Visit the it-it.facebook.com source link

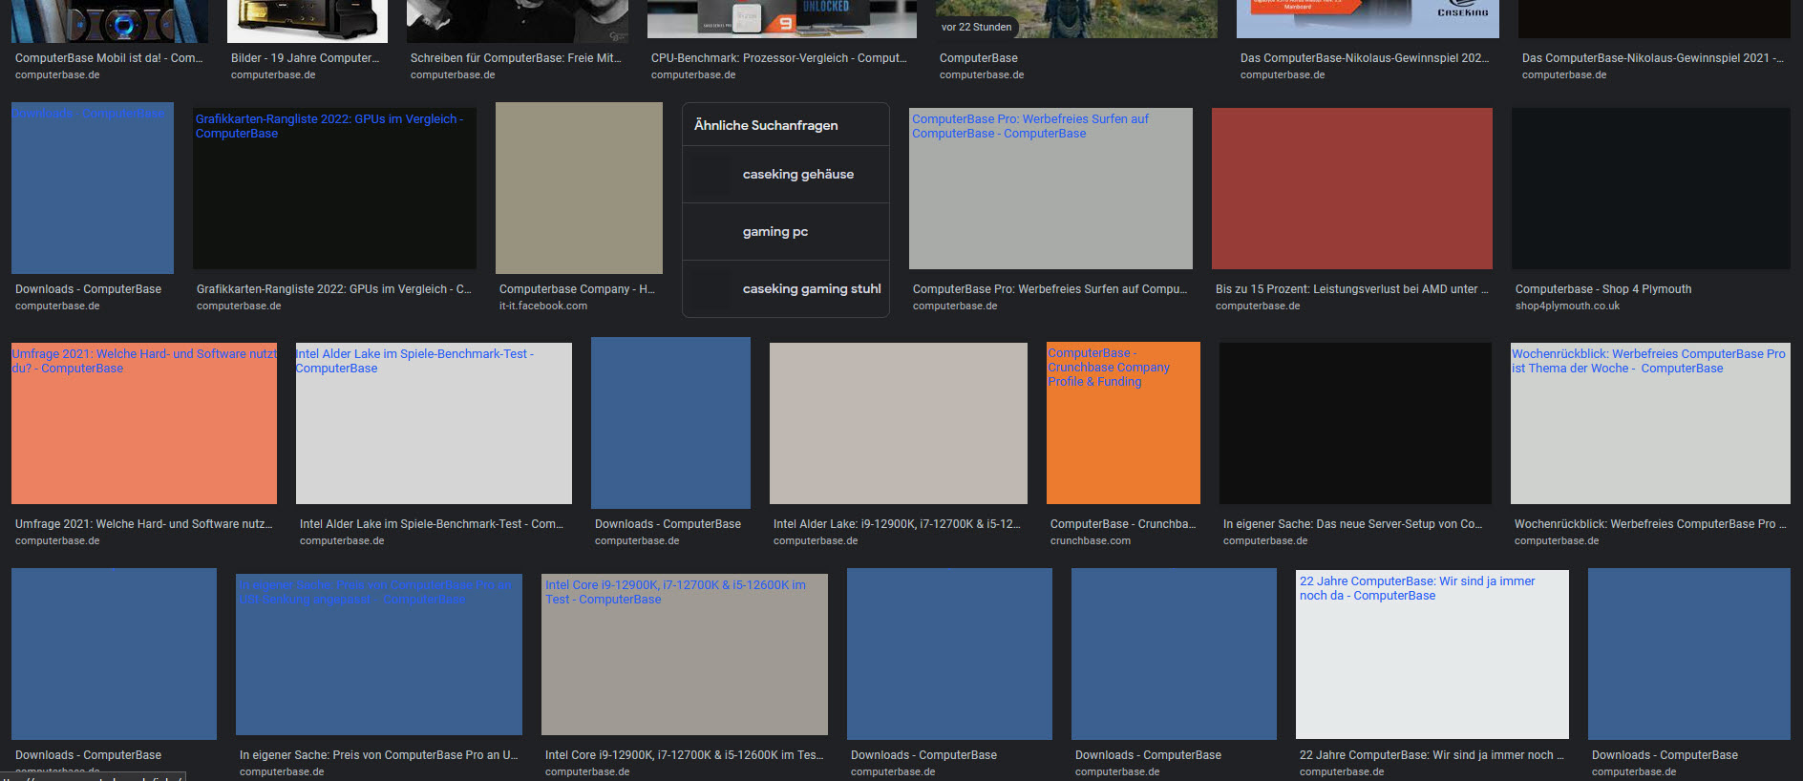click(x=543, y=306)
